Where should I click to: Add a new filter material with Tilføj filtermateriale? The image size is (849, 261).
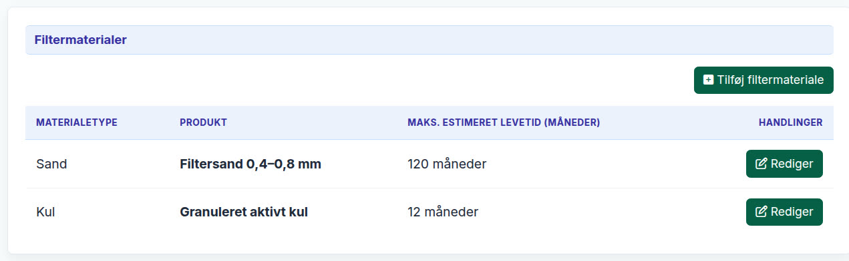coord(763,80)
